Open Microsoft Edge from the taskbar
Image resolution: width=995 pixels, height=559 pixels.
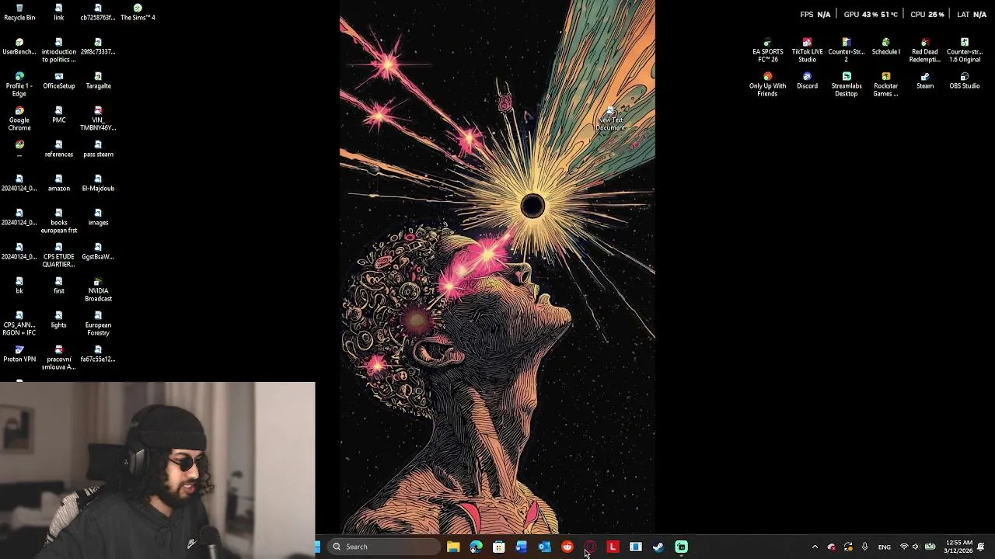pyautogui.click(x=476, y=547)
